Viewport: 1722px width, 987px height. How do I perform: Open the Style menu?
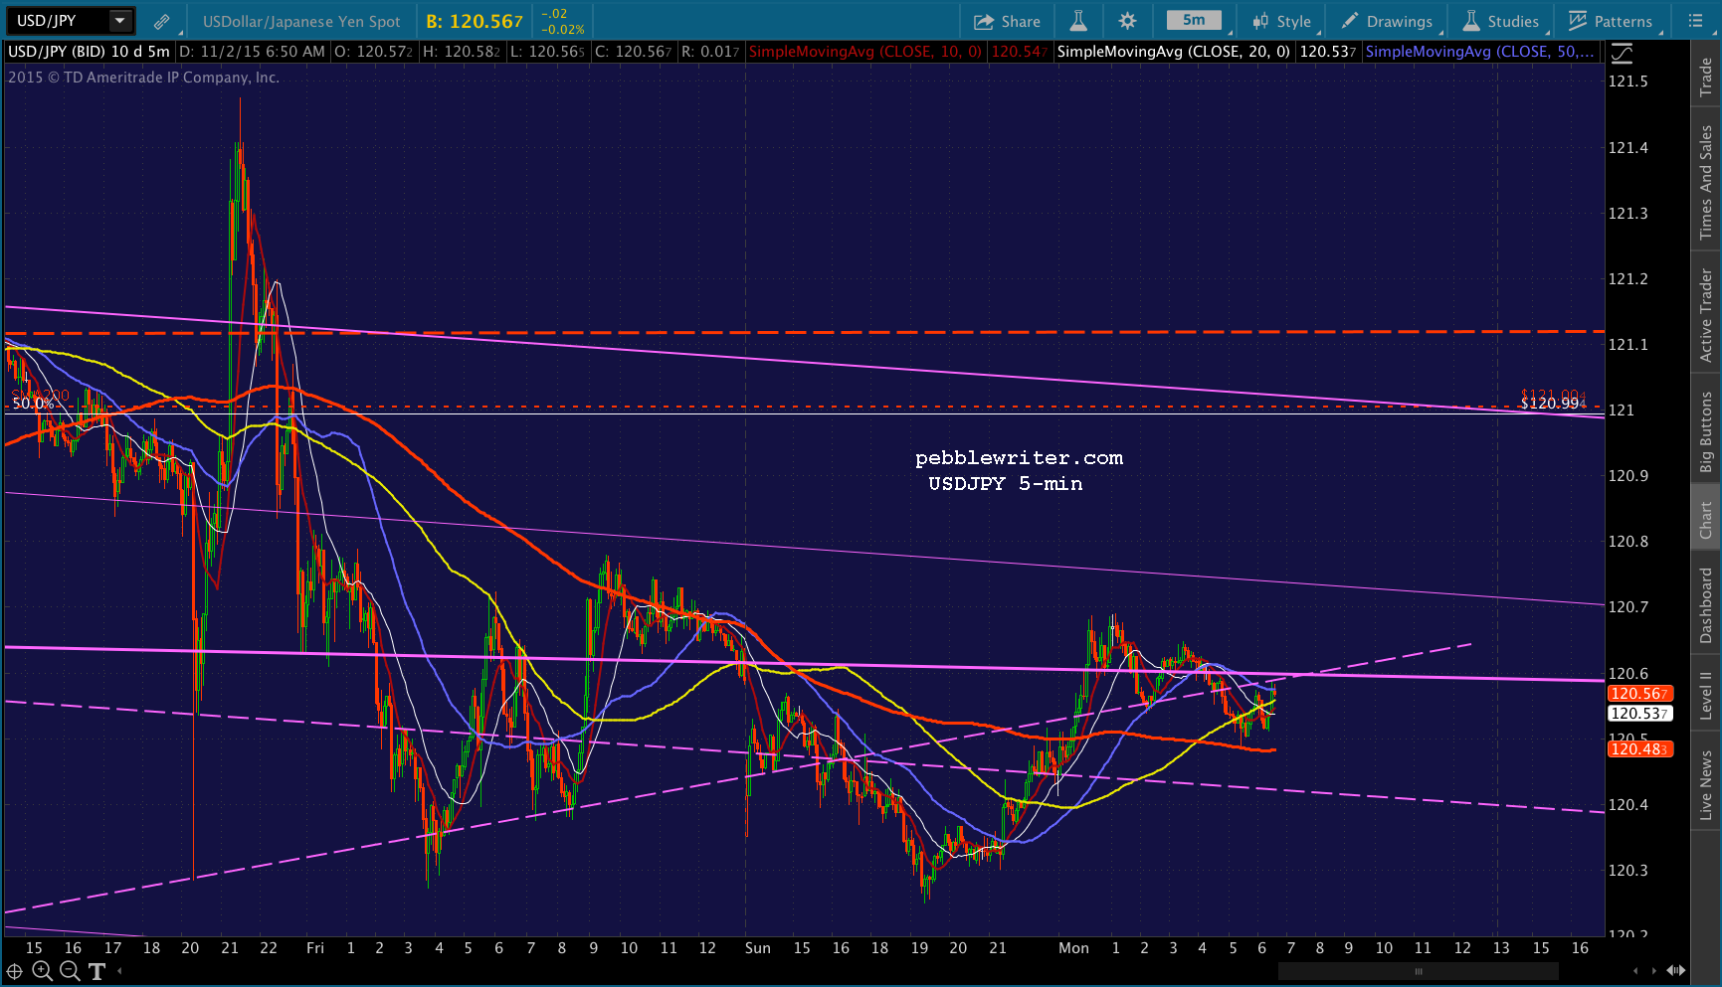pyautogui.click(x=1282, y=21)
